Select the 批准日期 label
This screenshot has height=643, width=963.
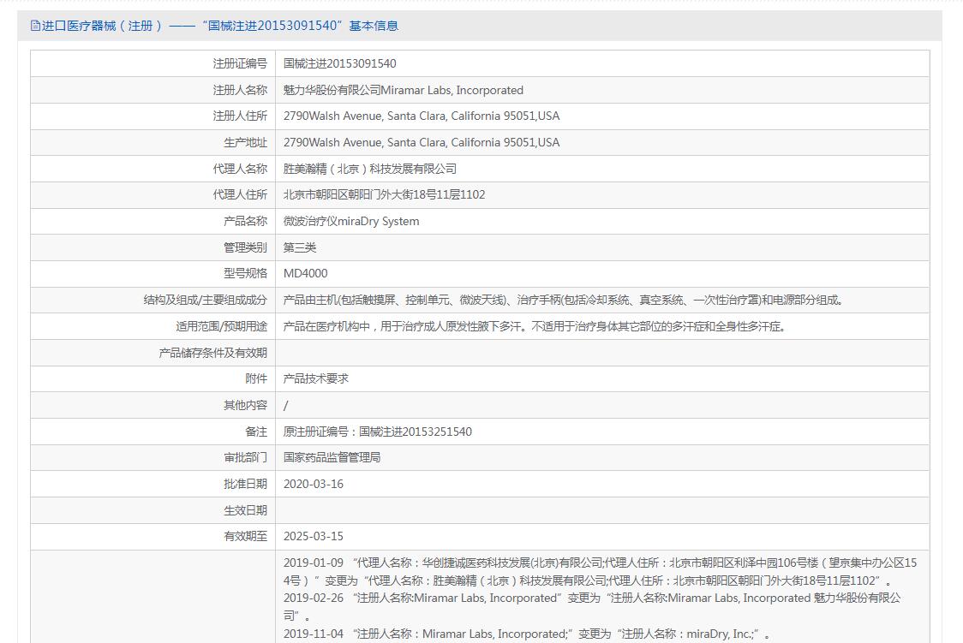tap(245, 484)
